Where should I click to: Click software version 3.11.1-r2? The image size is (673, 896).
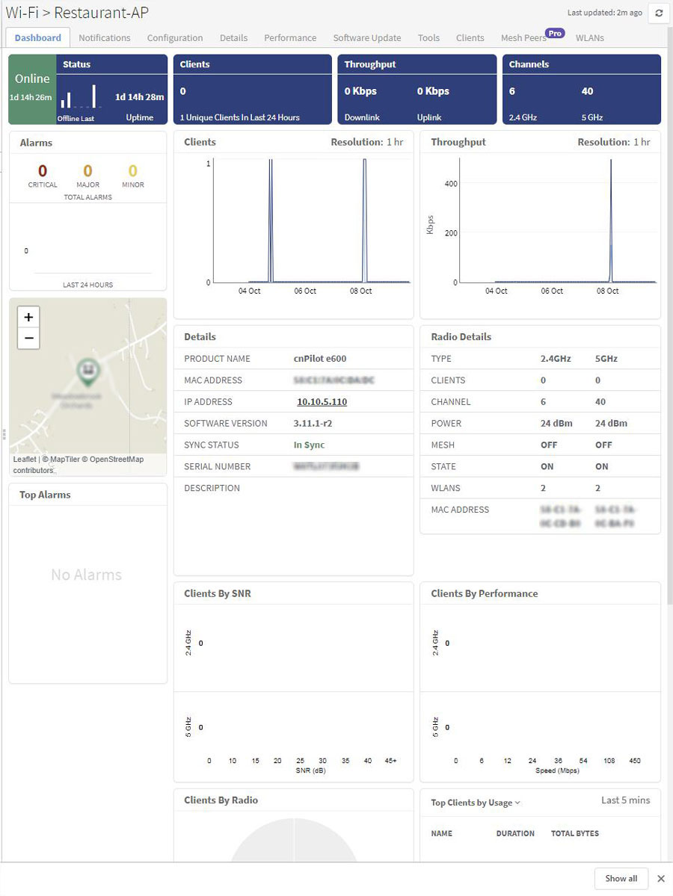tap(313, 424)
